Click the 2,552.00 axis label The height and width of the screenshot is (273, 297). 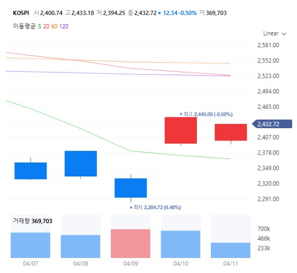(268, 61)
